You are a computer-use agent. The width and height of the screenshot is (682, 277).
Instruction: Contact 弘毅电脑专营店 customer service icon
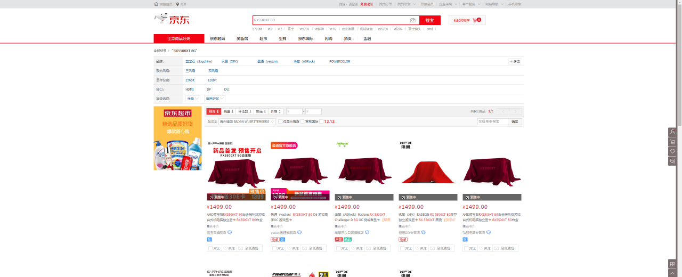pos(489,232)
